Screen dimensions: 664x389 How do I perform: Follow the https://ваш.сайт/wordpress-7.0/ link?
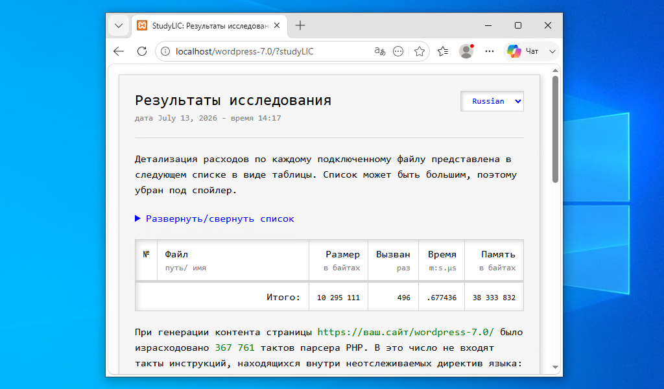click(x=406, y=333)
